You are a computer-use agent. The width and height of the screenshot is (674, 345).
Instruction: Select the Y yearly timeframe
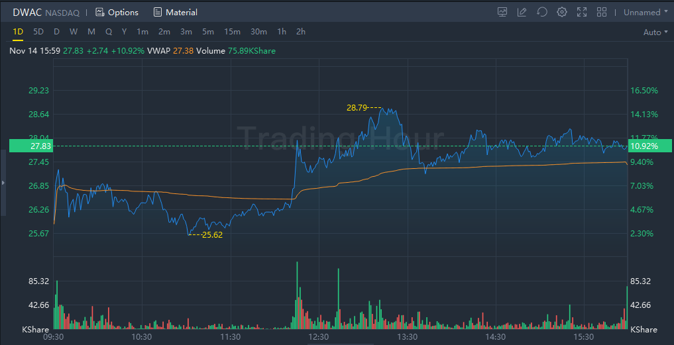pyautogui.click(x=124, y=32)
